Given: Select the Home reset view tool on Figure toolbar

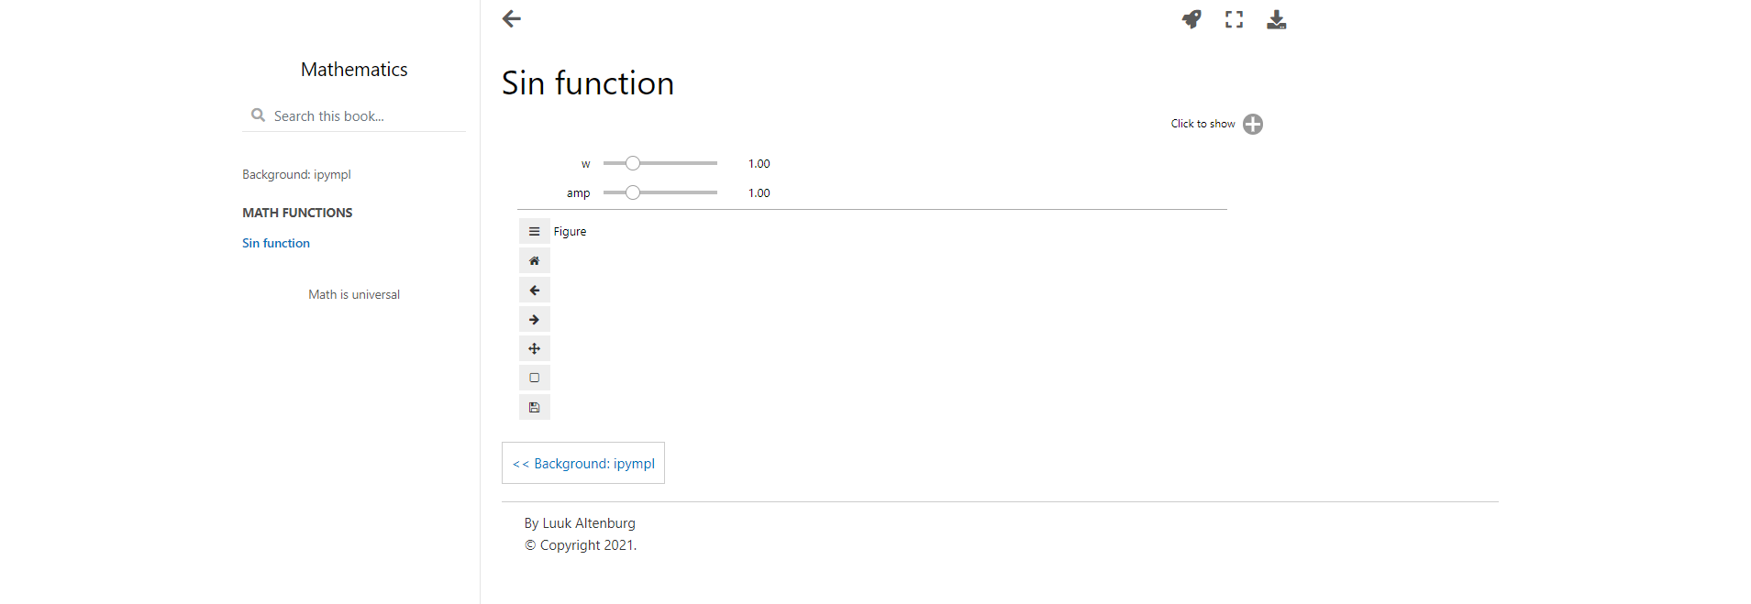Looking at the screenshot, I should pyautogui.click(x=535, y=260).
